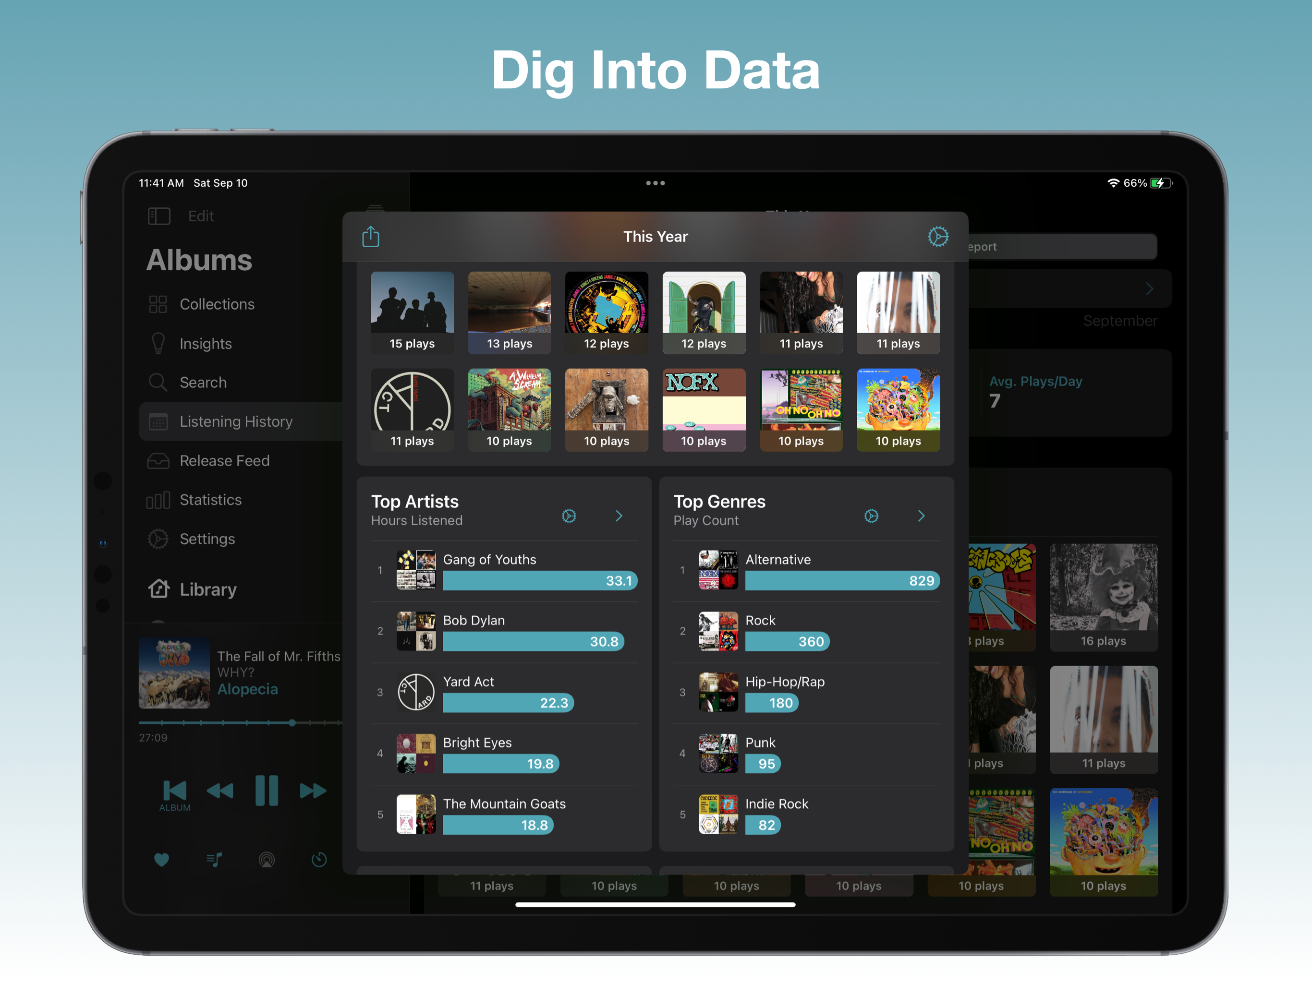This screenshot has width=1312, height=983.
Task: Expand Top Artists with chevron arrow
Action: (619, 516)
